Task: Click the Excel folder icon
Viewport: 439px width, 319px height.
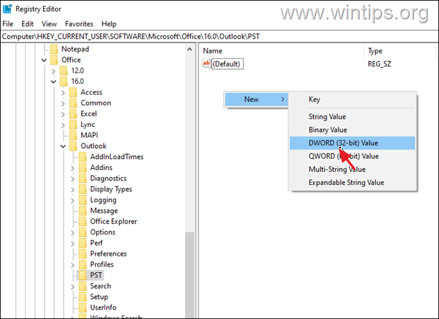Action: [73, 114]
